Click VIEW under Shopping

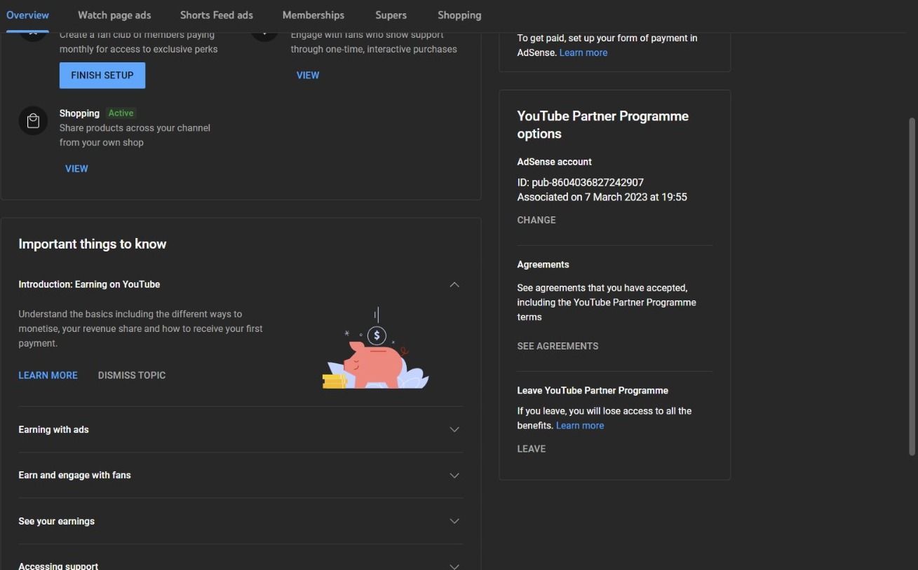click(x=76, y=169)
